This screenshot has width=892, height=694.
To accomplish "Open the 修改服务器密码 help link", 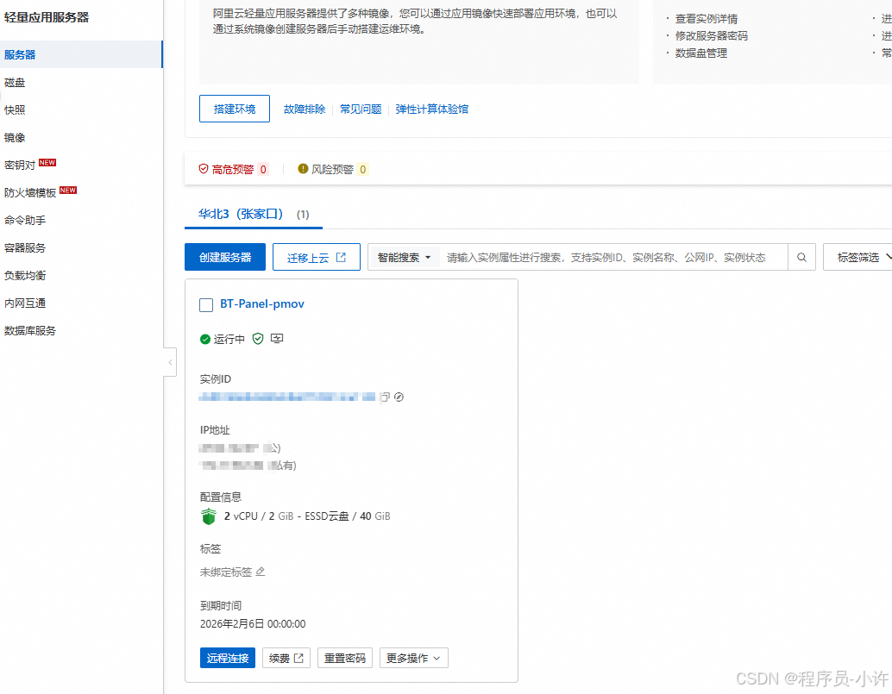I will [x=711, y=36].
